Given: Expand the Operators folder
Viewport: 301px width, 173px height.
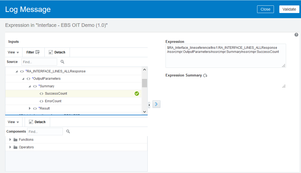Looking at the screenshot, I should point(10,147).
